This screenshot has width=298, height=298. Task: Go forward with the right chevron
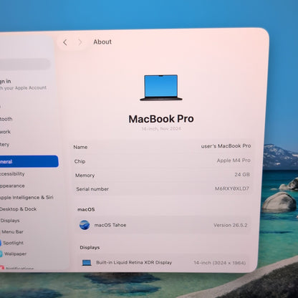pos(80,42)
